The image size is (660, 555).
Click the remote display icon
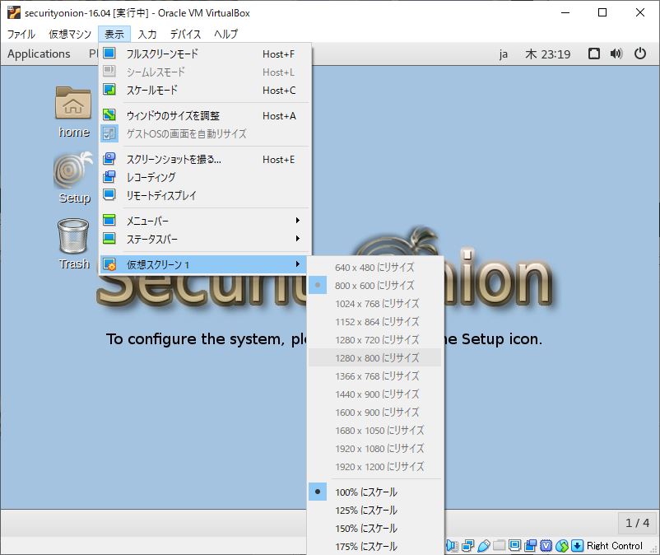tap(109, 195)
